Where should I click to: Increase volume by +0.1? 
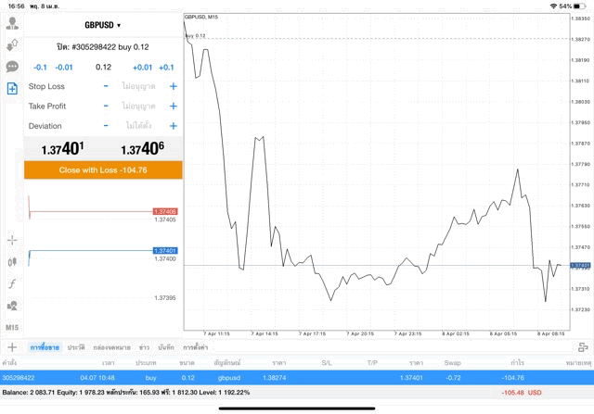click(166, 68)
